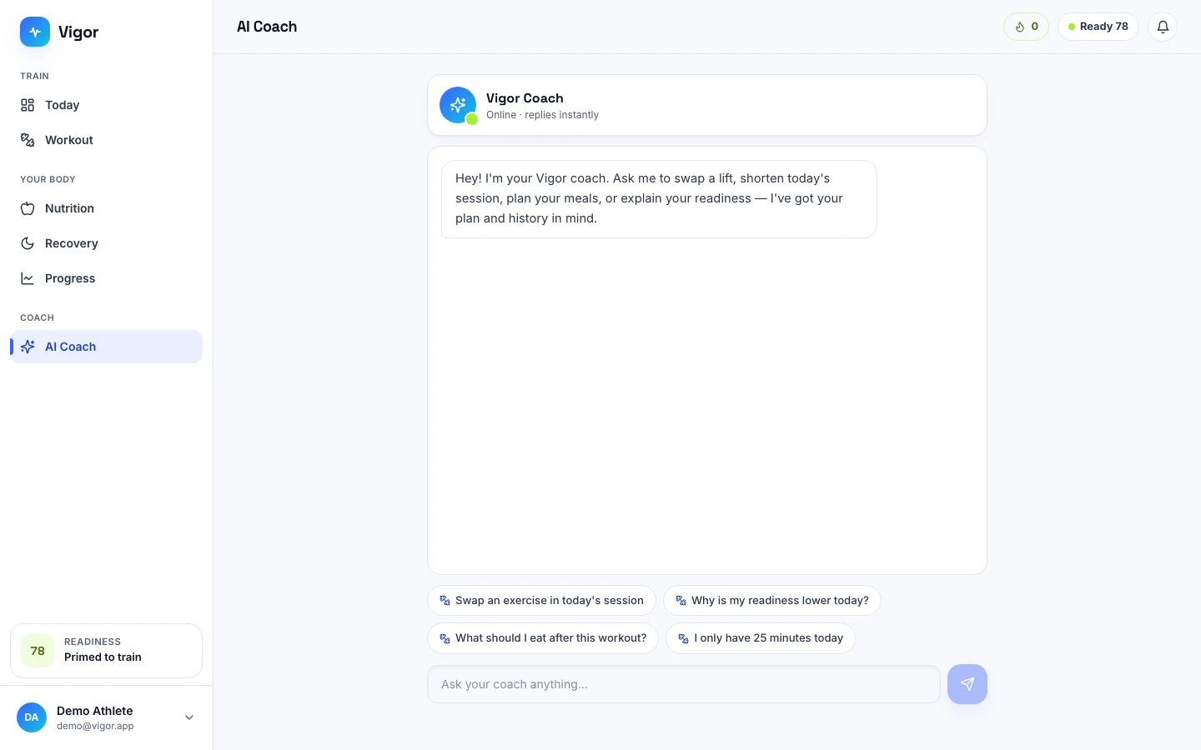Select AI Coach in the sidebar
The height and width of the screenshot is (750, 1201).
pyautogui.click(x=106, y=347)
